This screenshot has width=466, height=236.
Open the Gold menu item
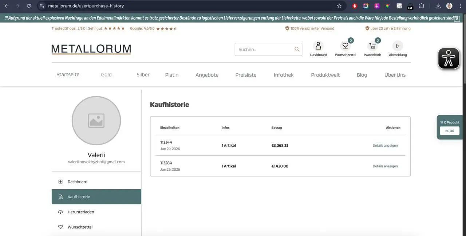[x=106, y=75]
